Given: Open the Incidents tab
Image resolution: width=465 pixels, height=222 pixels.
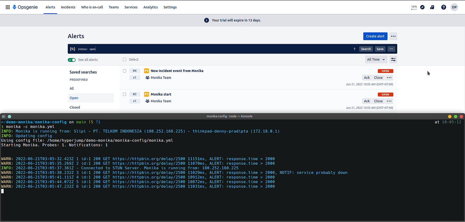Looking at the screenshot, I should coord(68,7).
